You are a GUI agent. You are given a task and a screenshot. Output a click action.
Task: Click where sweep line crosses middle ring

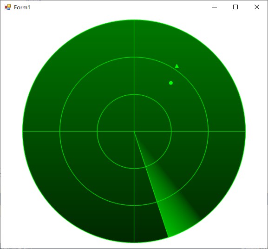(x=157, y=202)
